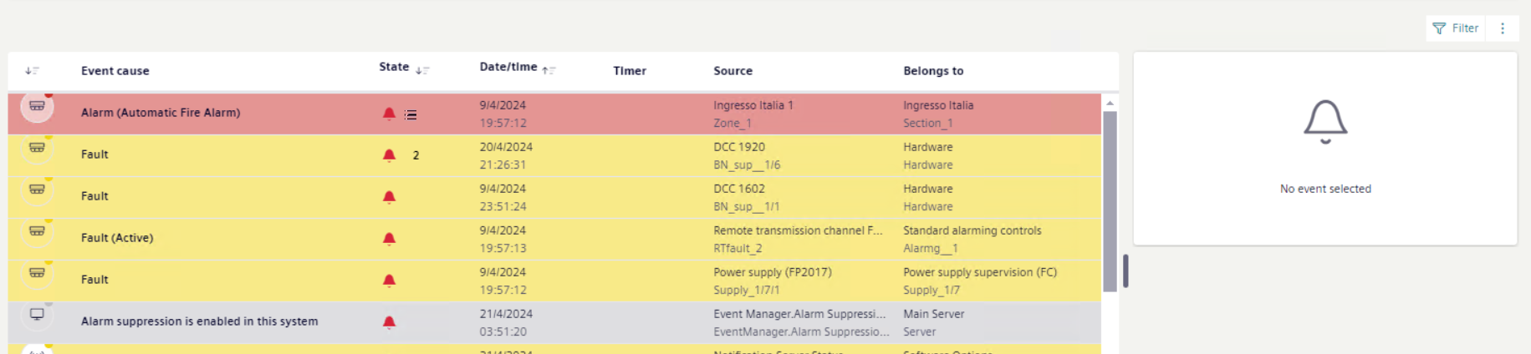Click the red bell on the Power supply fault row
The image size is (1531, 354).
[389, 281]
